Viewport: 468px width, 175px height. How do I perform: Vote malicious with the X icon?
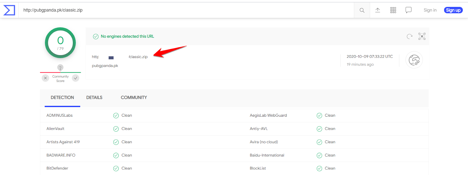[x=45, y=78]
